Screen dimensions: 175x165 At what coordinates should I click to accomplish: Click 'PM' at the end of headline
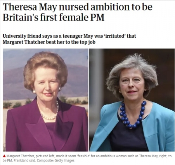[97, 17]
